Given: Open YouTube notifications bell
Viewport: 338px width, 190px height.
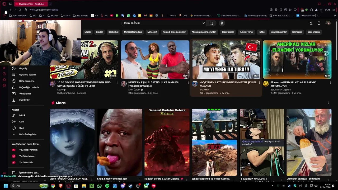Looking at the screenshot, I should pos(319,23).
